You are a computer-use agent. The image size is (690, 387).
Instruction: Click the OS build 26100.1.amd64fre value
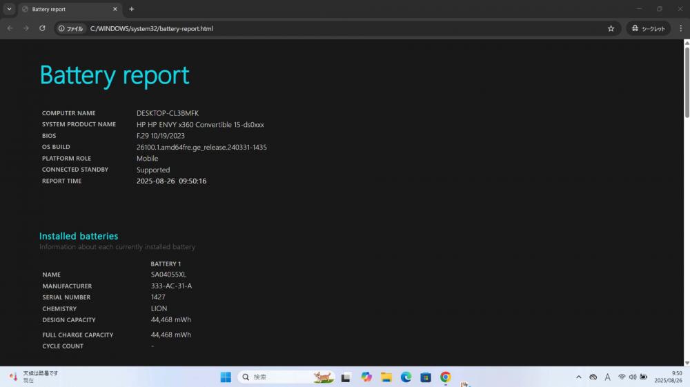(201, 148)
